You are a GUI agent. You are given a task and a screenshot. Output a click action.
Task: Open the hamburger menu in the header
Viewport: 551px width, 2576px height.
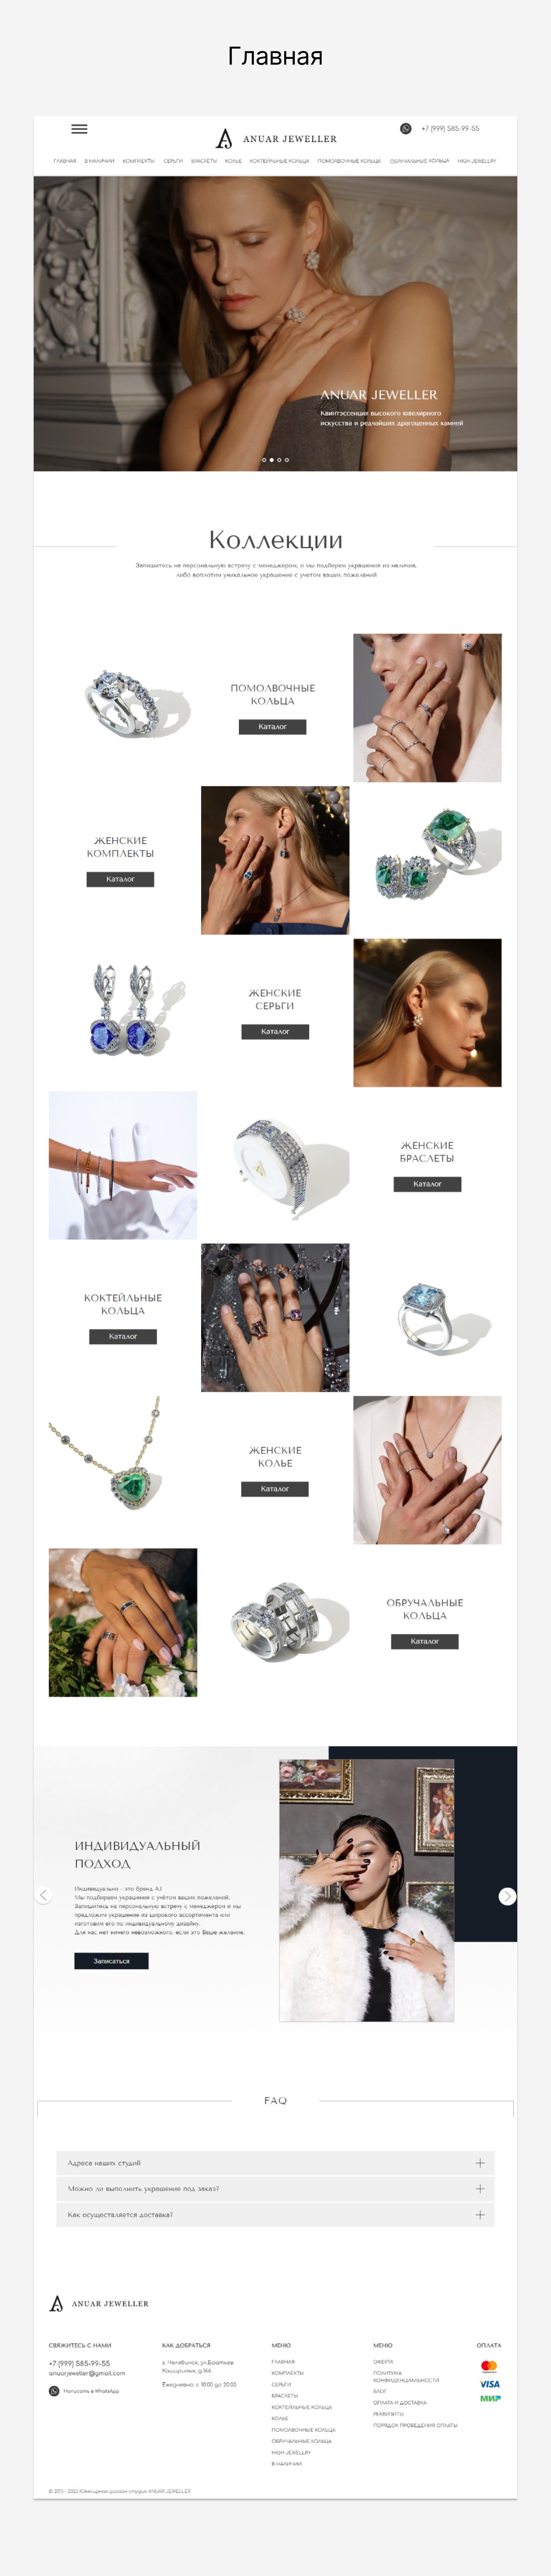tap(80, 128)
